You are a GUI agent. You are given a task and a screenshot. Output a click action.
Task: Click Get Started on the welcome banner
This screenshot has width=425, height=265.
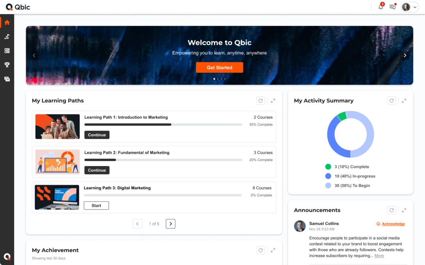[219, 67]
